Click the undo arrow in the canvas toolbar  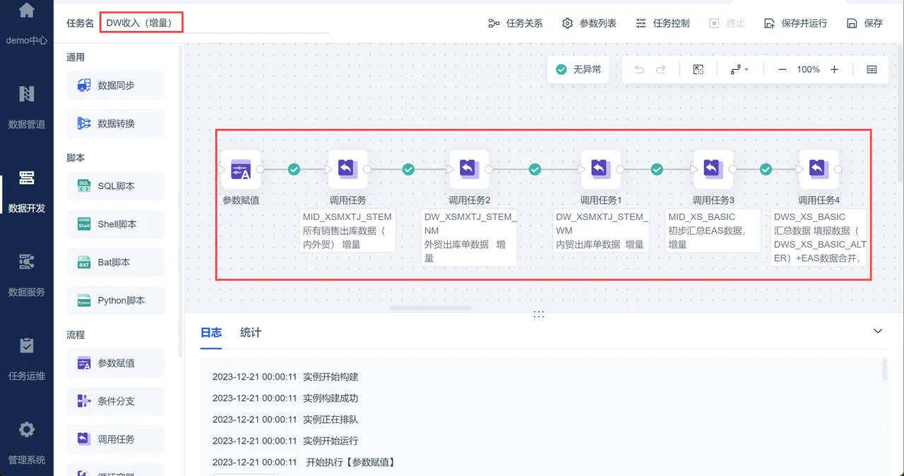[x=639, y=70]
